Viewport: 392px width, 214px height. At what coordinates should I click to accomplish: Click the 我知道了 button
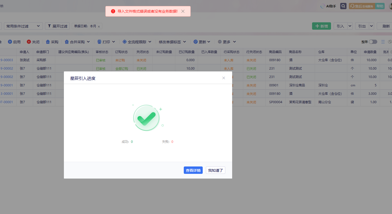coord(216,170)
